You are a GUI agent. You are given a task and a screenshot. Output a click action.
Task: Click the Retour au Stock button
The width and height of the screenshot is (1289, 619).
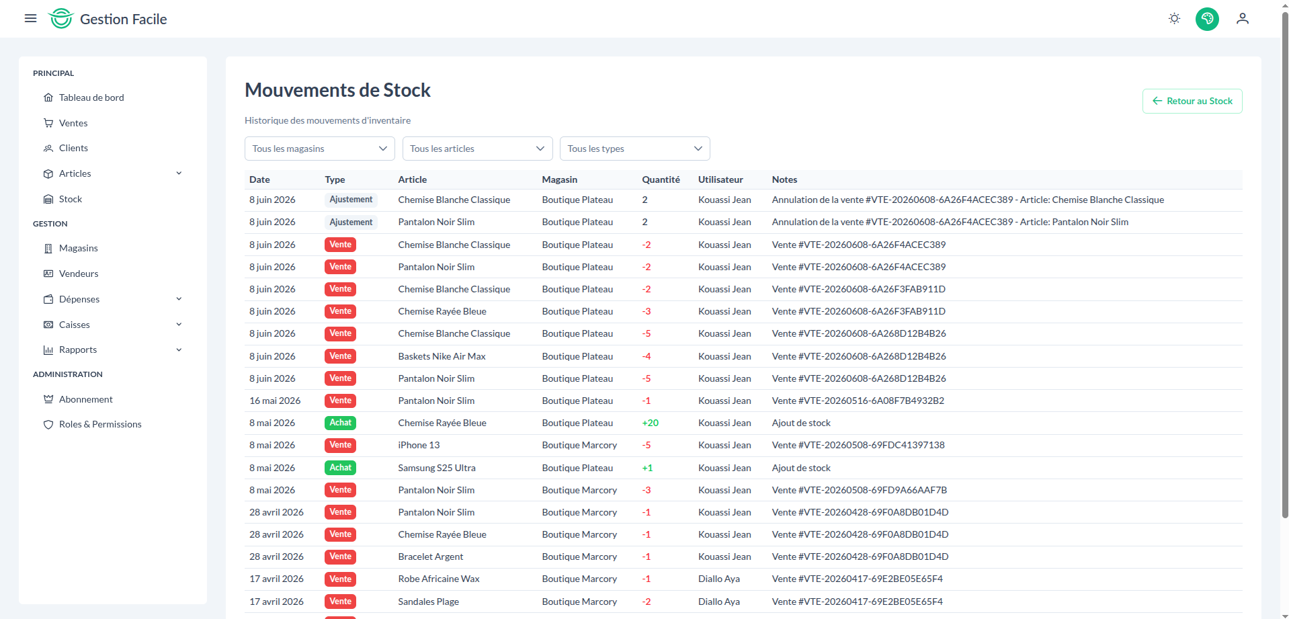click(x=1192, y=101)
